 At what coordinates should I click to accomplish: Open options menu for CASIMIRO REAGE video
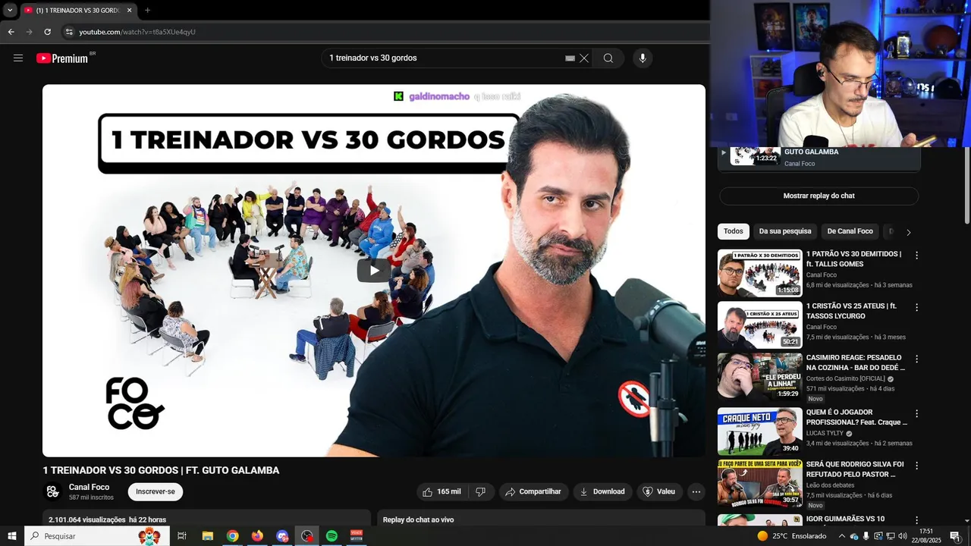[x=916, y=359]
